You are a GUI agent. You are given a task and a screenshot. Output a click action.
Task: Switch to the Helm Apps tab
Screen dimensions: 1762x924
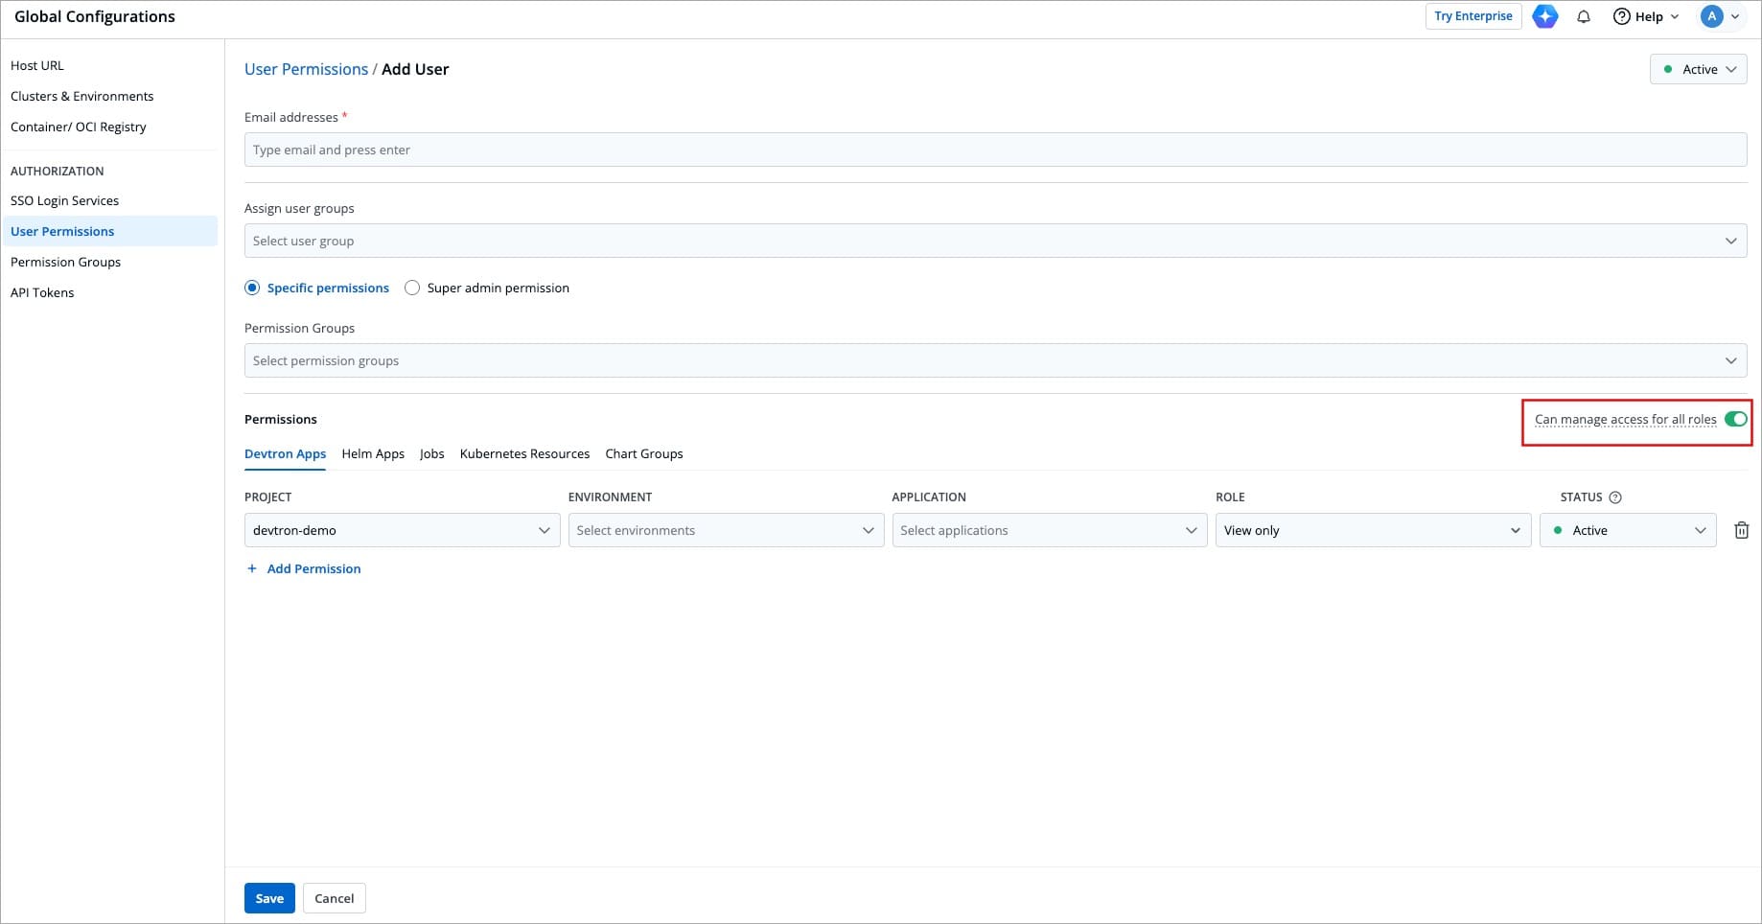tap(373, 453)
